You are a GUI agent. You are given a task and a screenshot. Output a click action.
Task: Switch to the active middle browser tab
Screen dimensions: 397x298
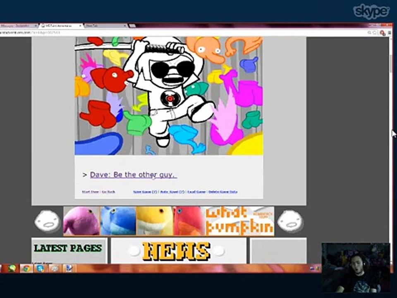click(61, 26)
